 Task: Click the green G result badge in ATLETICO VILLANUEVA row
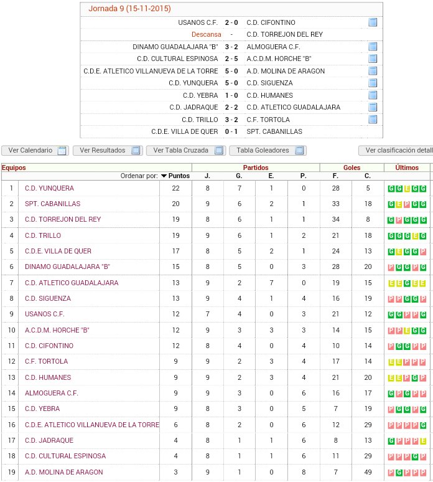(x=423, y=425)
